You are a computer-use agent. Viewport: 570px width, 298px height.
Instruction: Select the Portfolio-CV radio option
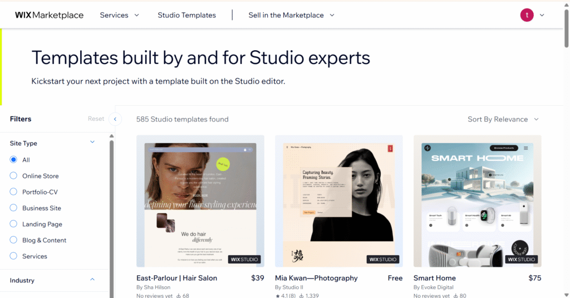click(x=13, y=192)
